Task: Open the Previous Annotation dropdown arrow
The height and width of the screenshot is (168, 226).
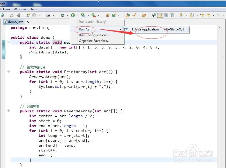Action: pos(197,15)
